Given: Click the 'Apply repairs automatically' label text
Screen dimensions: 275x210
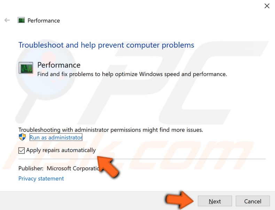Looking at the screenshot, I should point(61,150).
